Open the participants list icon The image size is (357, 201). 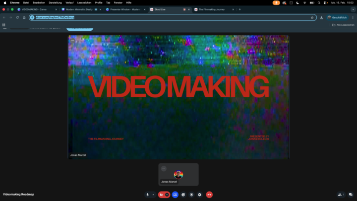click(x=341, y=195)
